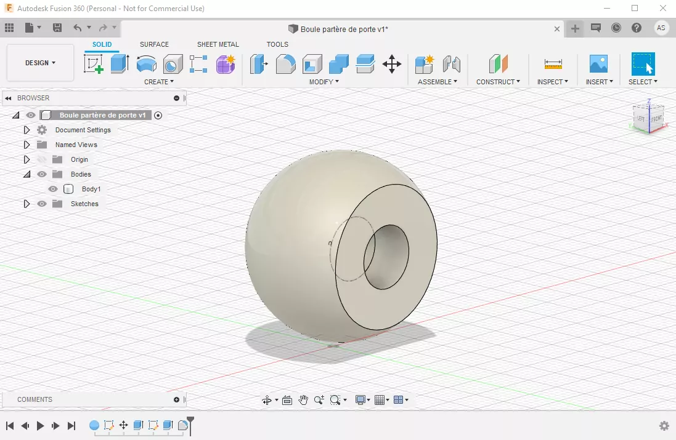Switch to the SHEET METAL tab

pos(218,44)
